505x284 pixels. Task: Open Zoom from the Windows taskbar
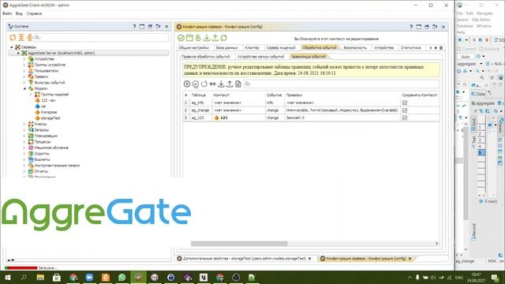tap(89, 277)
